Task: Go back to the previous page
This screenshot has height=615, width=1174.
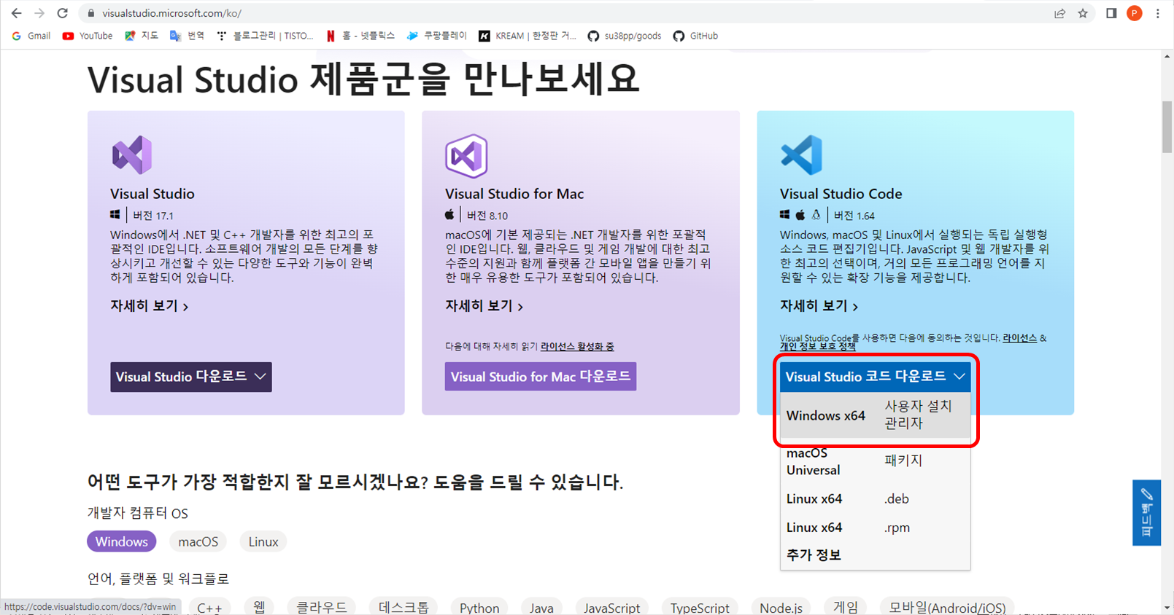Action: (x=16, y=13)
